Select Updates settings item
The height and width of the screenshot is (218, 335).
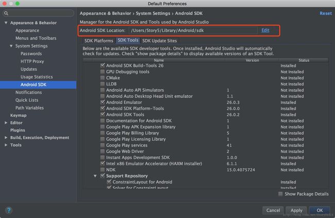pos(29,69)
